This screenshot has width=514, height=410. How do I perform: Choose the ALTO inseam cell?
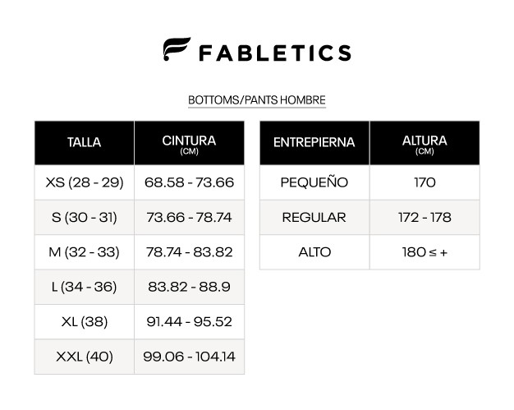coord(314,252)
